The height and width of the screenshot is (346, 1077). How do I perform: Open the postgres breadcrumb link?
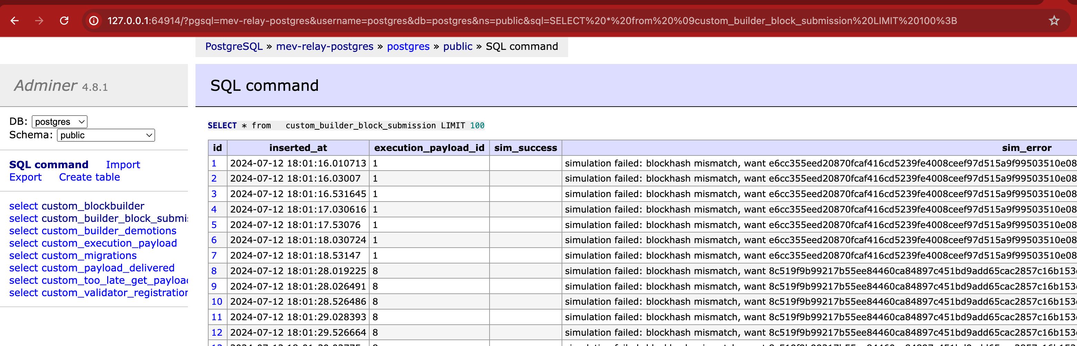408,46
